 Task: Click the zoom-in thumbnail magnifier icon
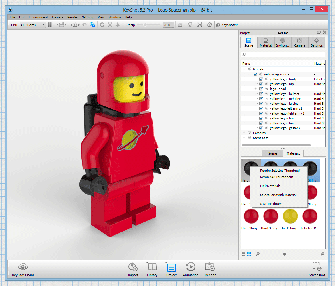pos(323,254)
